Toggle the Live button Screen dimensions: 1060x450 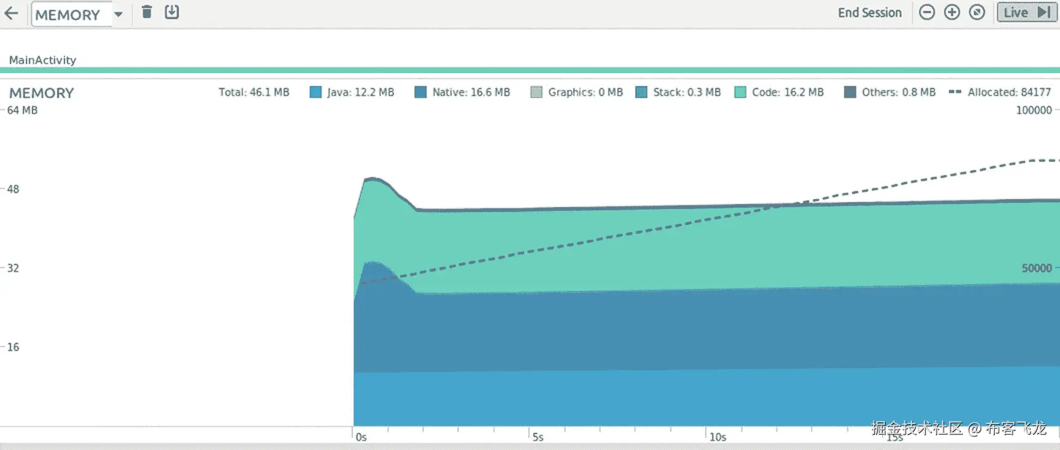point(1027,12)
